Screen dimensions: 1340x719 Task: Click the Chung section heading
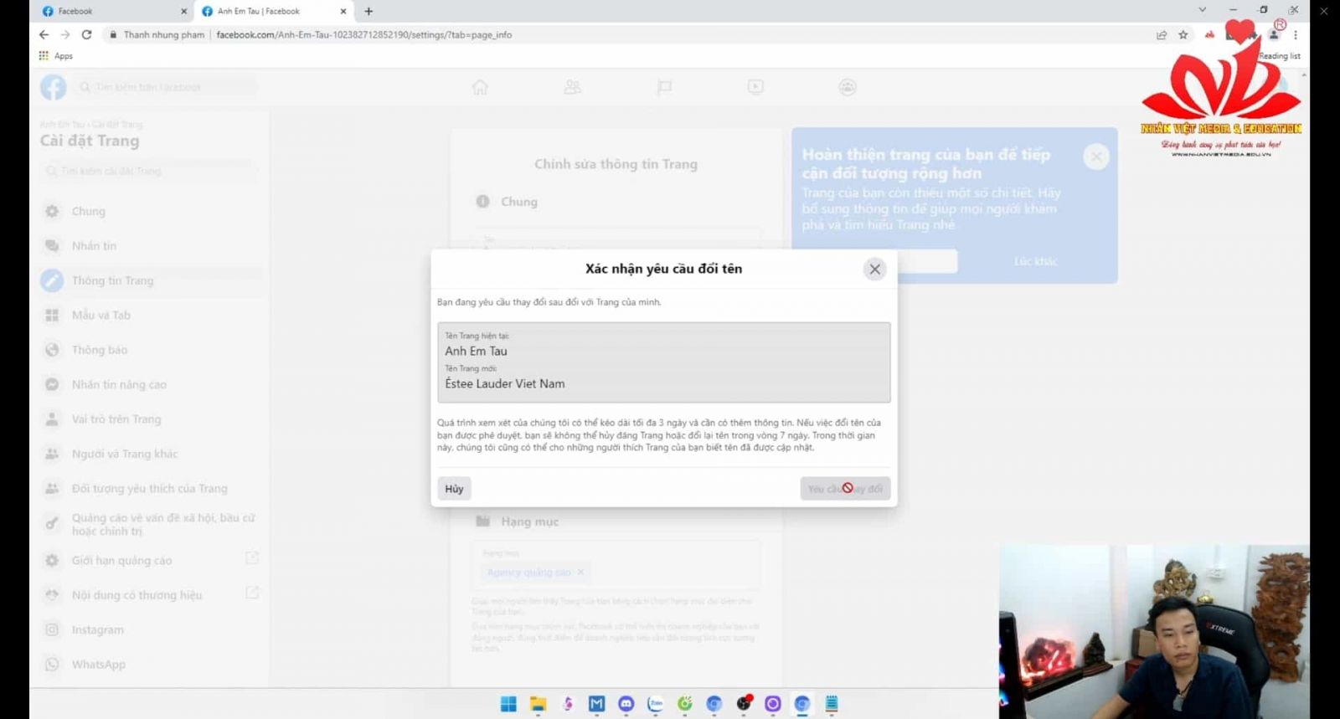519,202
